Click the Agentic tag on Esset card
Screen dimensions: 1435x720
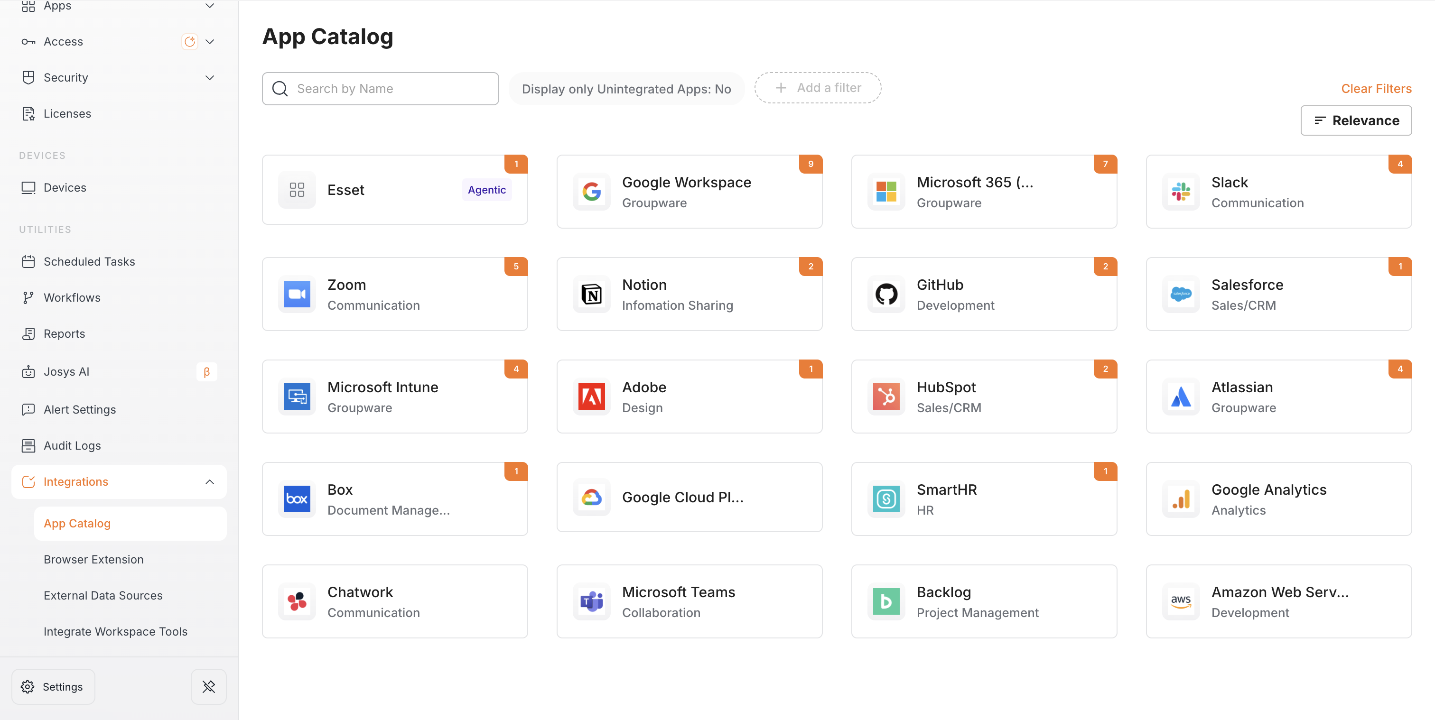(486, 190)
